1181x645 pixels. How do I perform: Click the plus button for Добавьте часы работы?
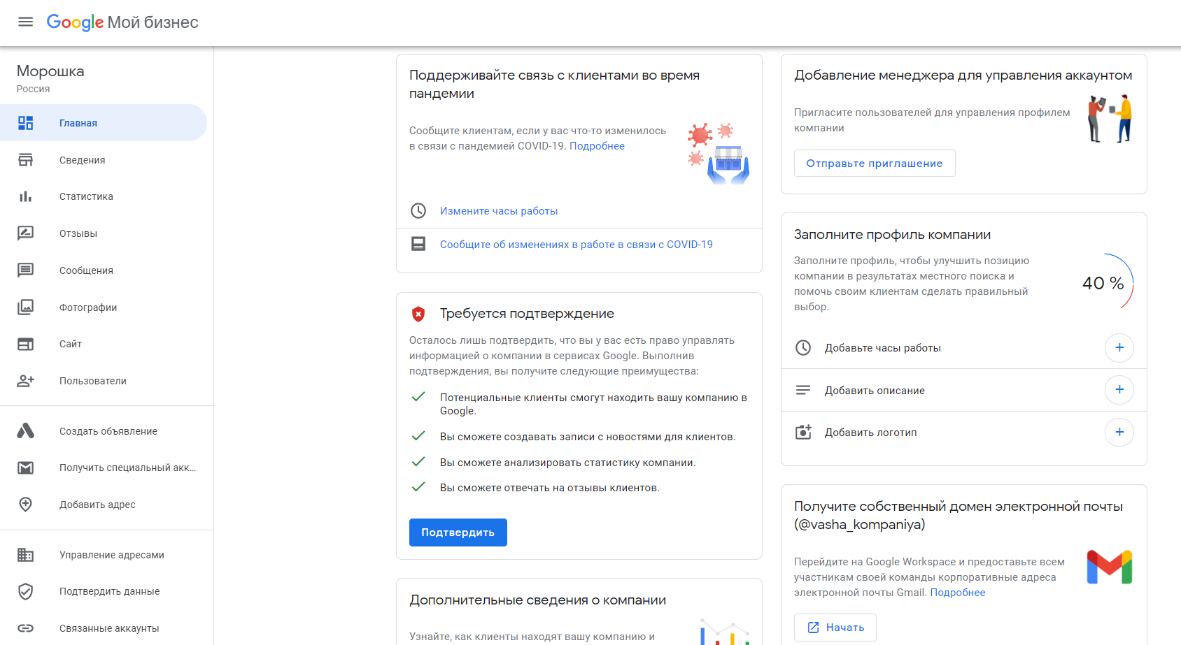tap(1119, 347)
